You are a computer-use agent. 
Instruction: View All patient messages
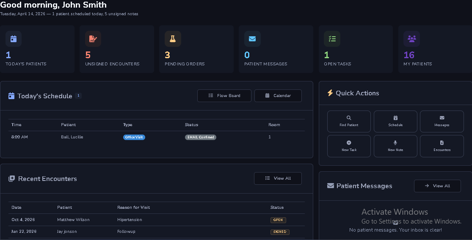(437, 186)
